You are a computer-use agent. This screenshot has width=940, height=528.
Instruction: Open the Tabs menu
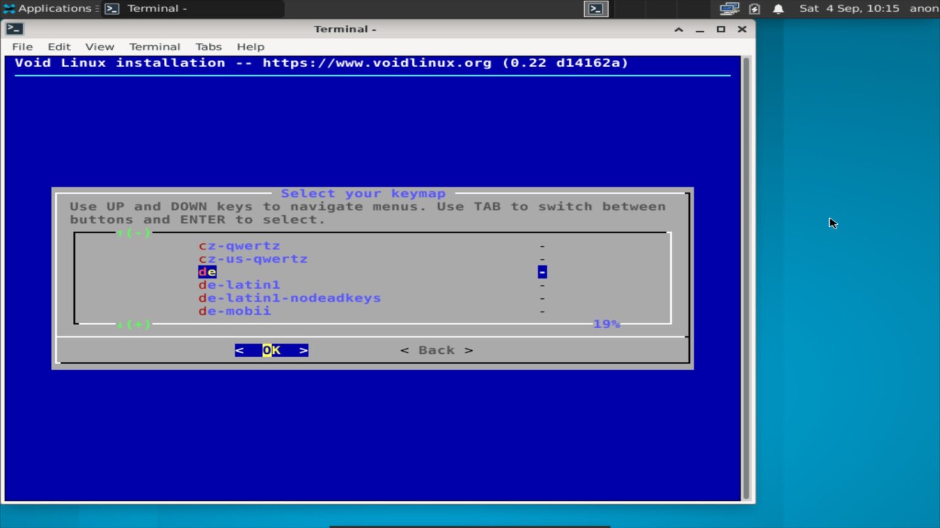click(x=208, y=46)
